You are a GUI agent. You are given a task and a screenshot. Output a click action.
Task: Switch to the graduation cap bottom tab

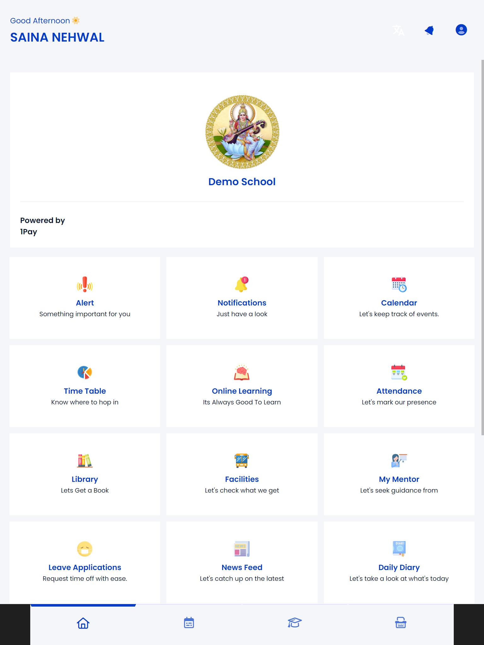pyautogui.click(x=295, y=623)
